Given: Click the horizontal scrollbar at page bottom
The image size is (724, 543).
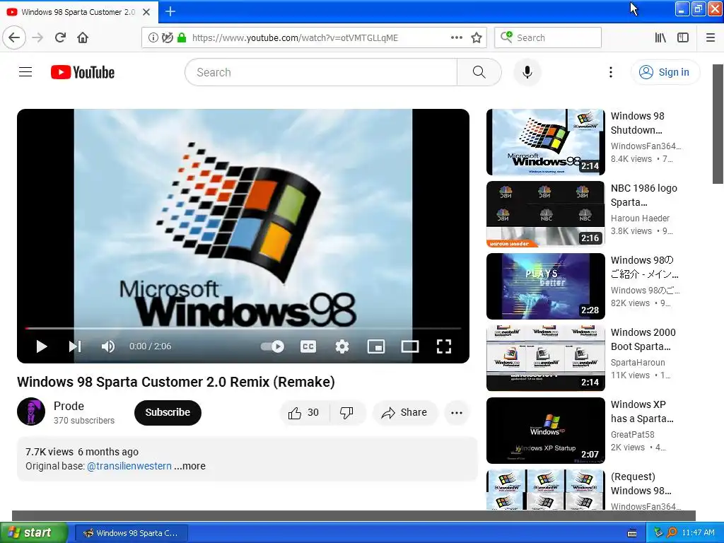Looking at the screenshot, I should (354, 515).
